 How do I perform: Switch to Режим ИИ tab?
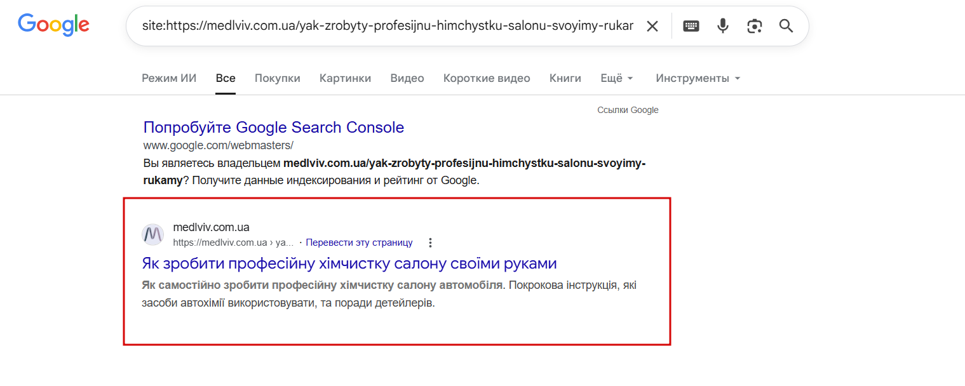[x=169, y=78]
